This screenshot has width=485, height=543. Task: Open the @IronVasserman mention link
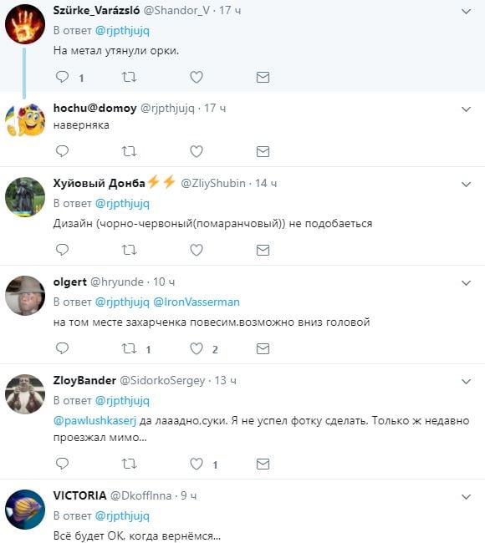pyautogui.click(x=197, y=302)
